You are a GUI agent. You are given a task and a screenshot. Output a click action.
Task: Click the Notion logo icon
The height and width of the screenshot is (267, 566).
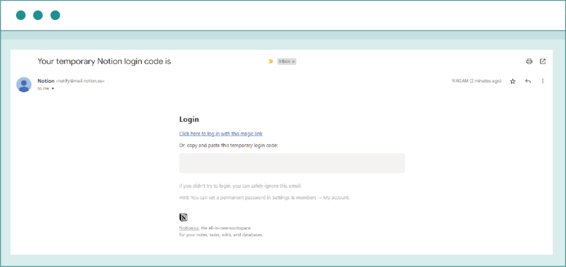click(x=184, y=217)
